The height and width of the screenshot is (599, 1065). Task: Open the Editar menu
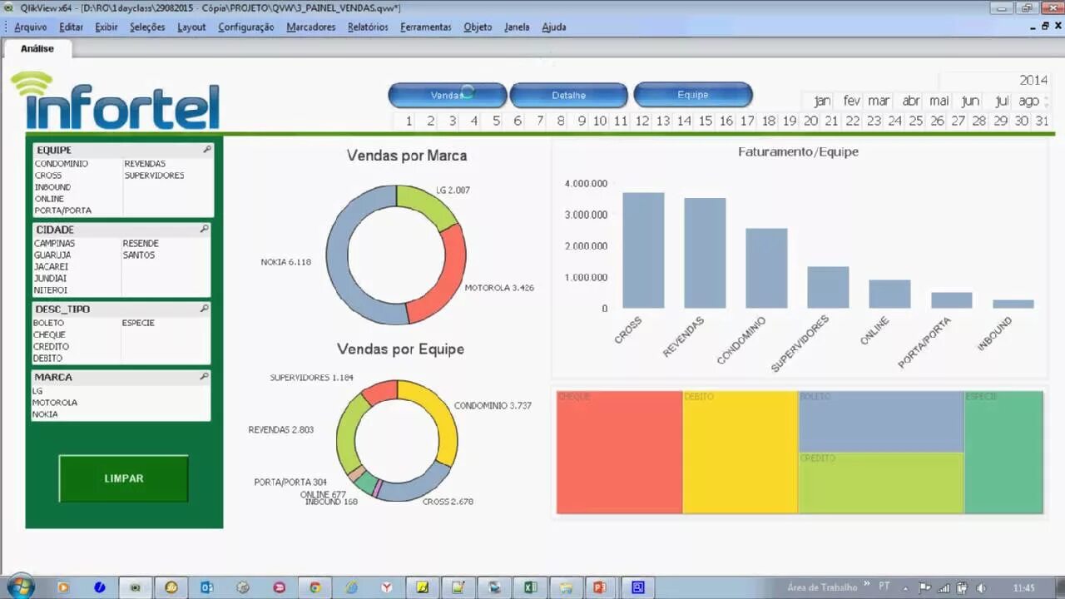pyautogui.click(x=71, y=27)
